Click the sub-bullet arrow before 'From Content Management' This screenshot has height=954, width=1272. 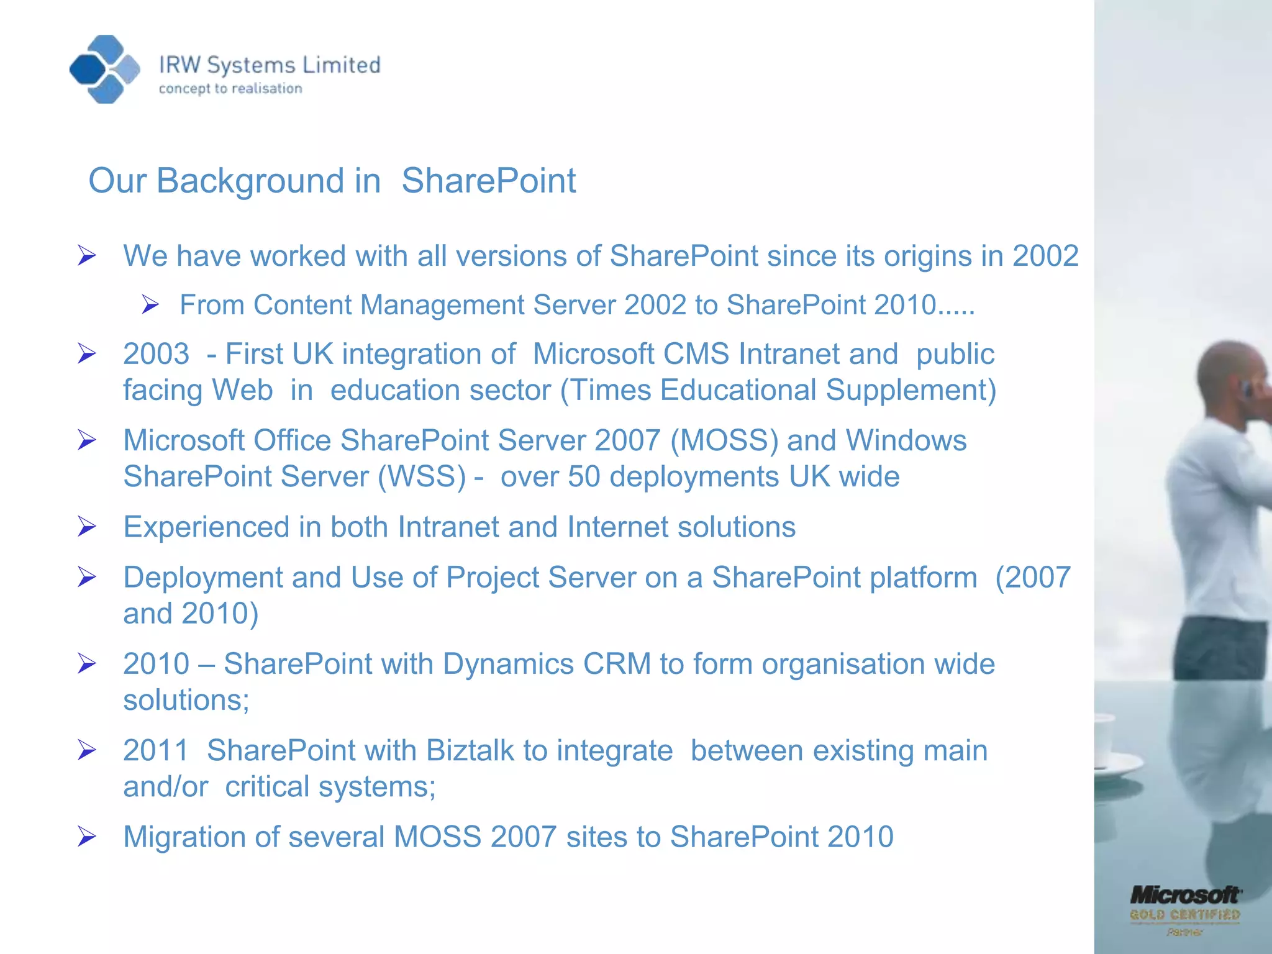coord(150,304)
